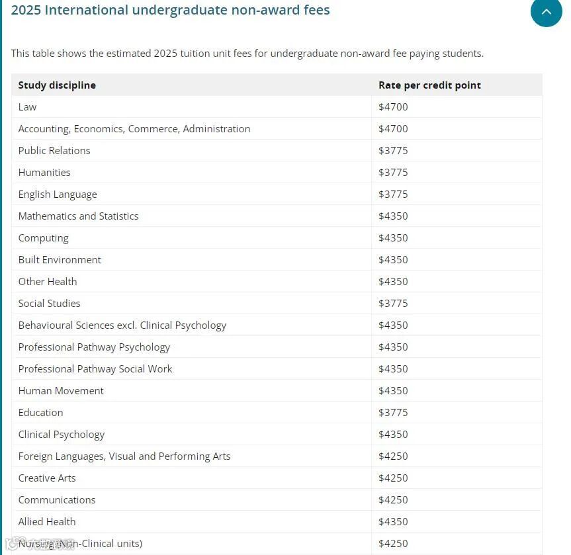This screenshot has width=571, height=555.
Task: Click the Creative Arts discipline cell
Action: tap(47, 478)
